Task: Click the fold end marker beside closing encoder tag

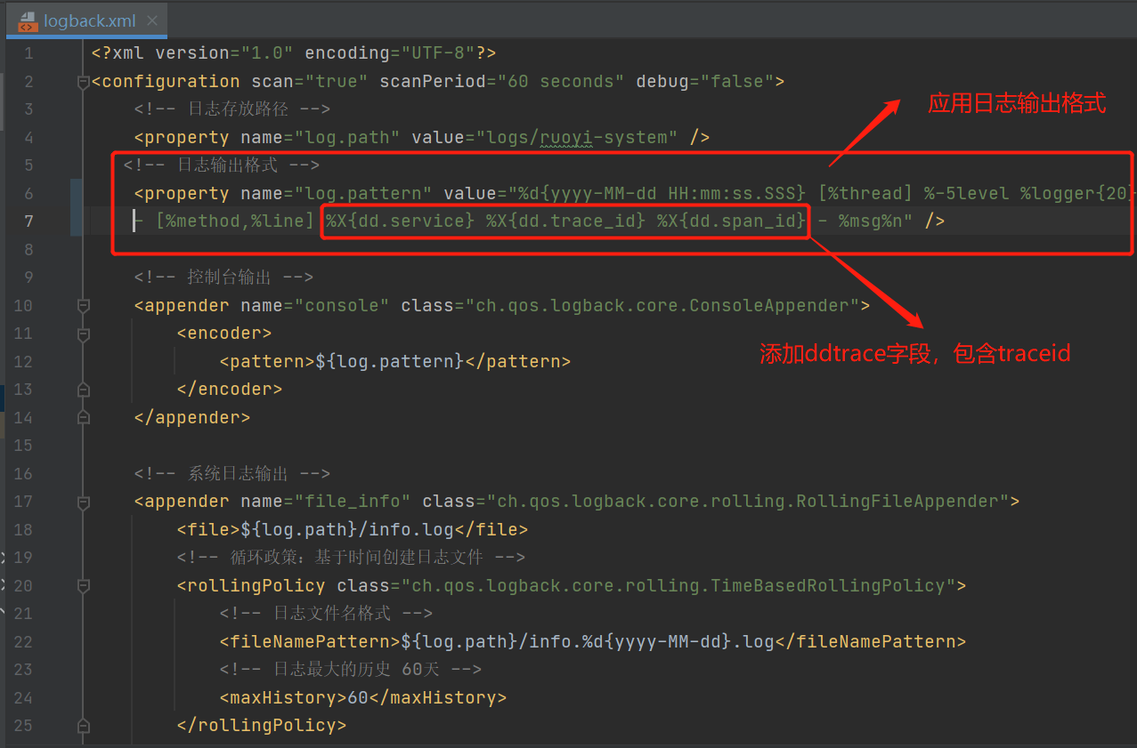Action: (84, 390)
